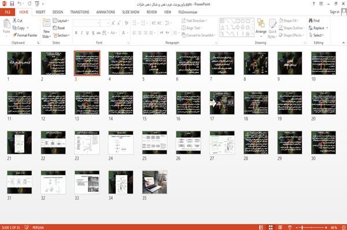This screenshot has width=347, height=230.
Task: Click the New Slide icon
Action: [46, 23]
